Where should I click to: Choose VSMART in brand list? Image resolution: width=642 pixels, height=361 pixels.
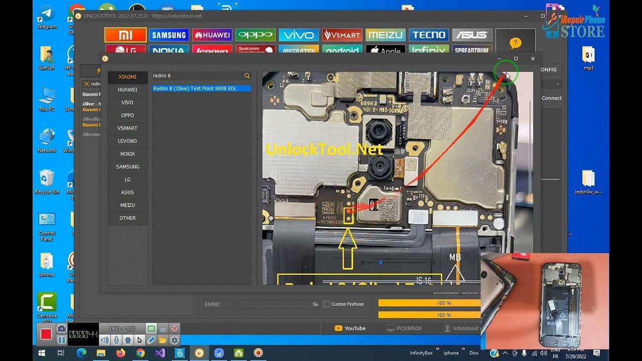point(127,128)
